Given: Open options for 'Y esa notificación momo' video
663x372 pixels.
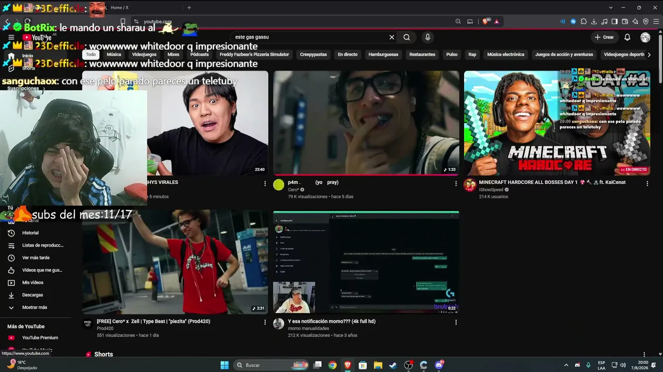Looking at the screenshot, I should (456, 322).
